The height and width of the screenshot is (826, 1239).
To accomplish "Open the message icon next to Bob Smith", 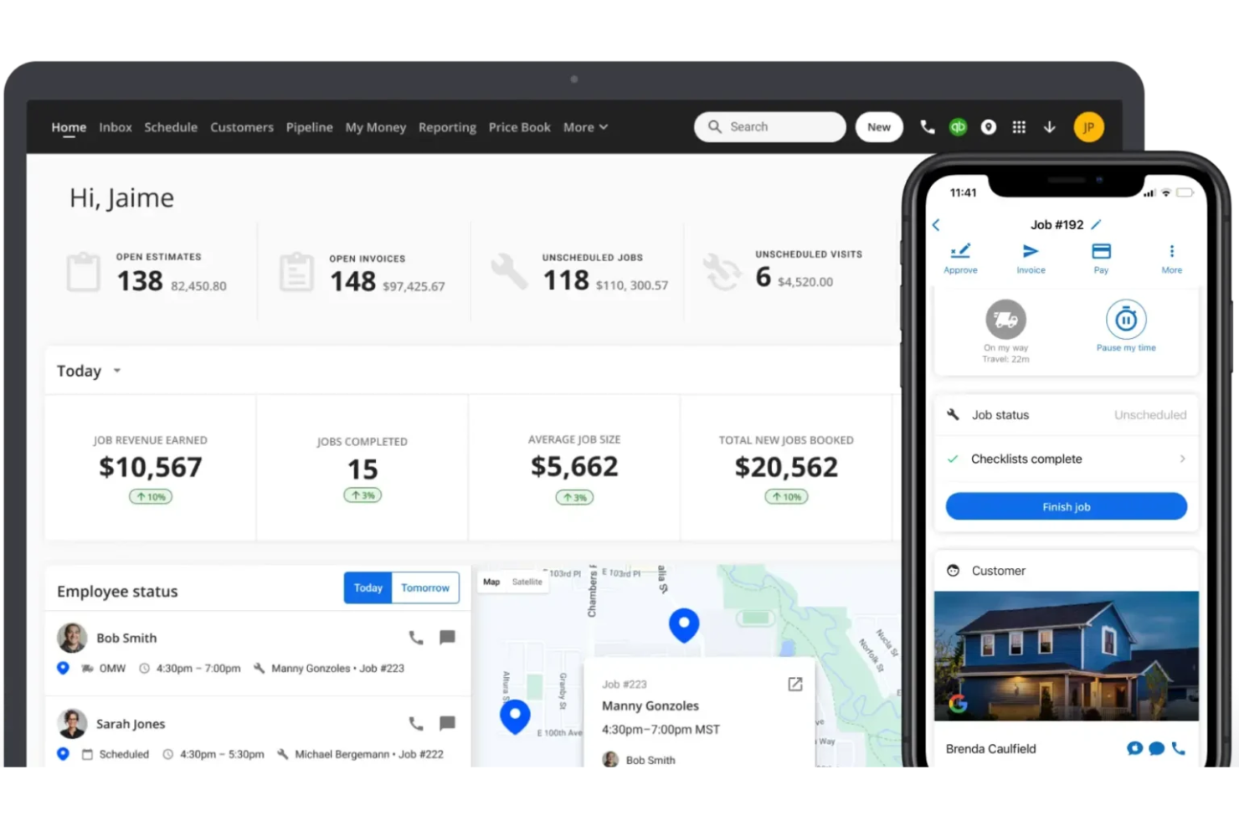I will [x=447, y=637].
